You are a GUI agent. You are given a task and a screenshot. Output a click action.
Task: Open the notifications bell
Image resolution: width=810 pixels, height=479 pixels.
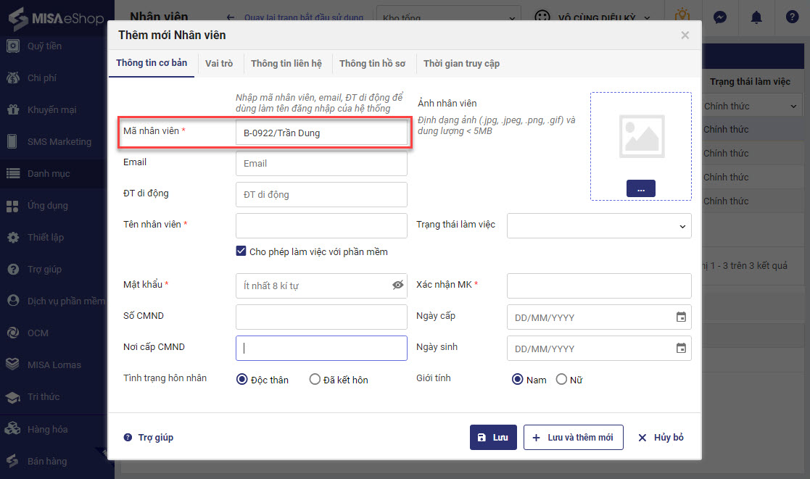pos(756,17)
